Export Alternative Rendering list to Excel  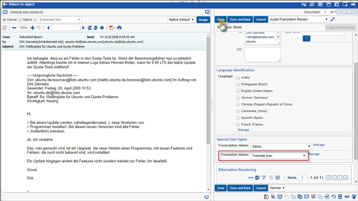257,178
